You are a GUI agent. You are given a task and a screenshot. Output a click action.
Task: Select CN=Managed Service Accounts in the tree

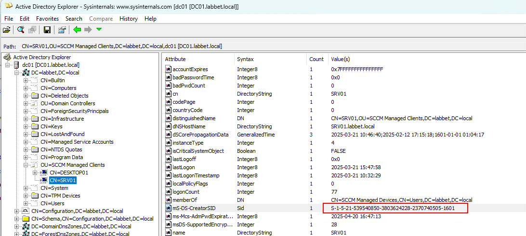pyautogui.click(x=77, y=142)
